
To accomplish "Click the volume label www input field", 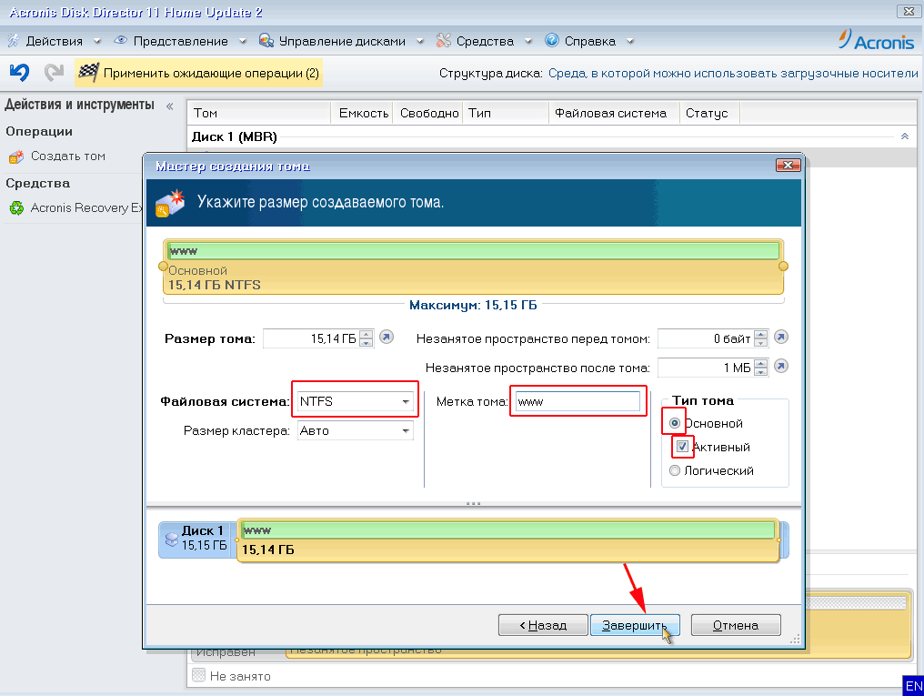I will pyautogui.click(x=577, y=401).
